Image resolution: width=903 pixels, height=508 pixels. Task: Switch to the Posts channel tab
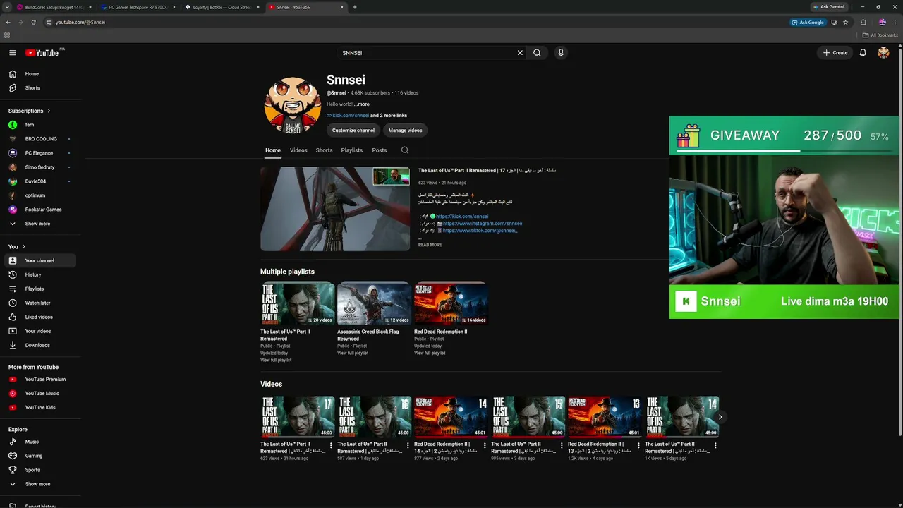tap(380, 150)
